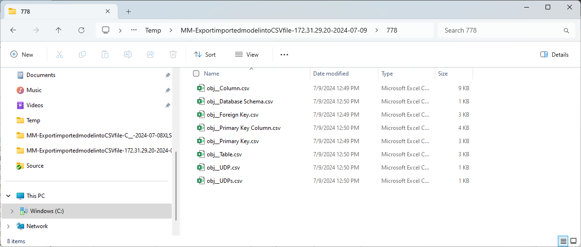Image resolution: width=581 pixels, height=247 pixels.
Task: Go up one folder level
Action: [59, 30]
